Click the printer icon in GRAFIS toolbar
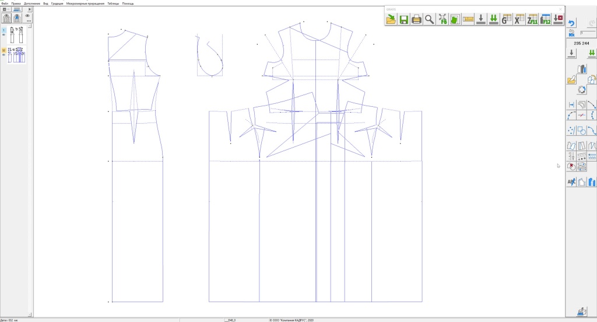This screenshot has width=597, height=322. click(x=416, y=19)
